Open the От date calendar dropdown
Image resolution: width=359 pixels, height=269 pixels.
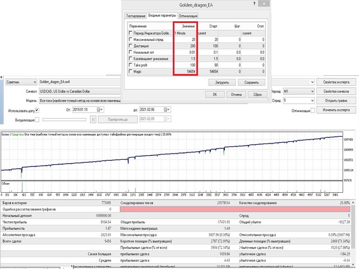click(100, 110)
